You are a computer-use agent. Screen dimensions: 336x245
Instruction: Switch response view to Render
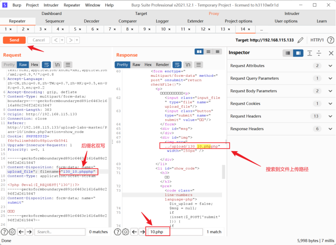(162, 65)
